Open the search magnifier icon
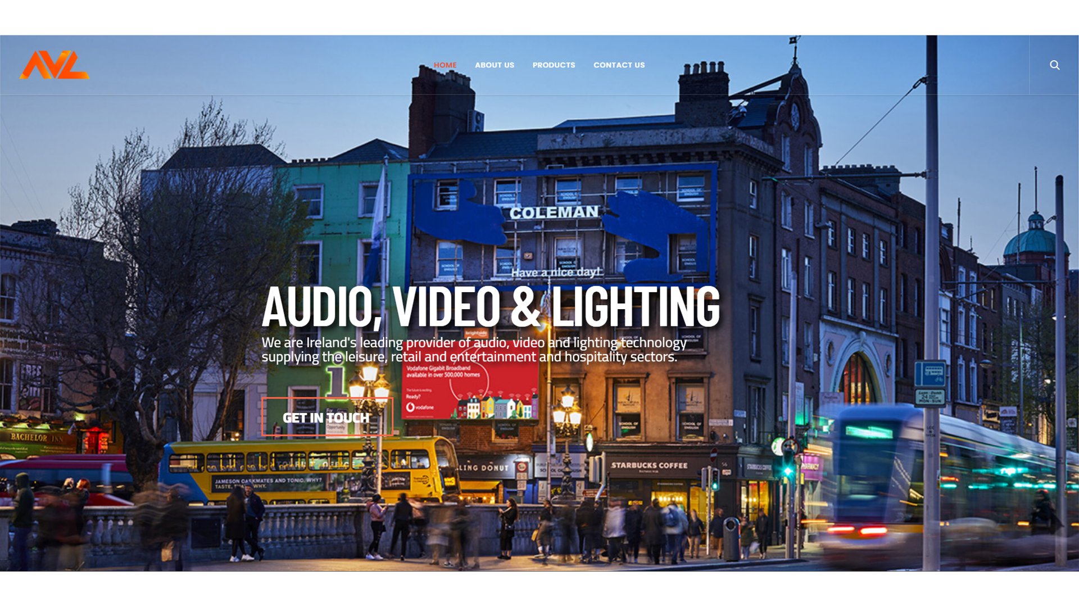Viewport: 1079px width, 607px height. [x=1054, y=65]
